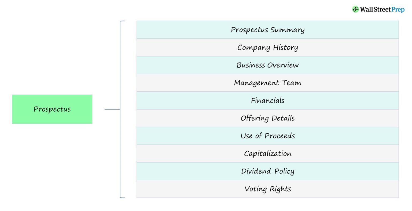Click the Offering Details row
The width and height of the screenshot is (412, 211).
(268, 118)
